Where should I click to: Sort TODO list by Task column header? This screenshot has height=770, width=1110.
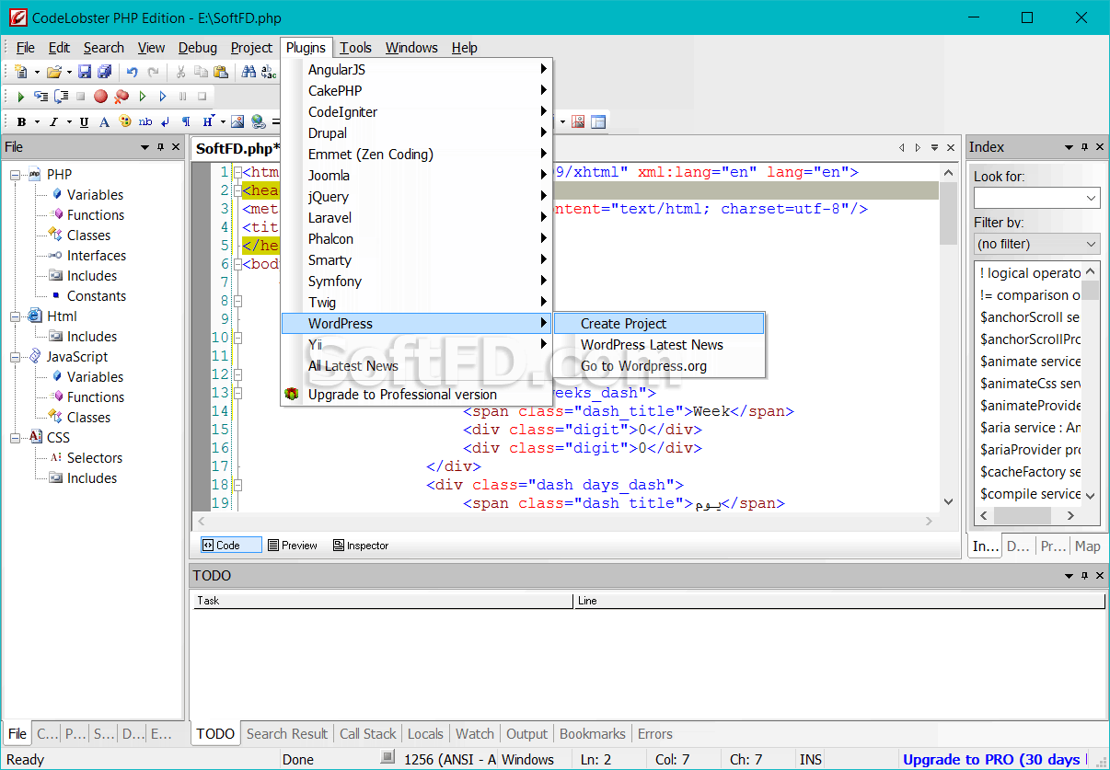[x=383, y=601]
